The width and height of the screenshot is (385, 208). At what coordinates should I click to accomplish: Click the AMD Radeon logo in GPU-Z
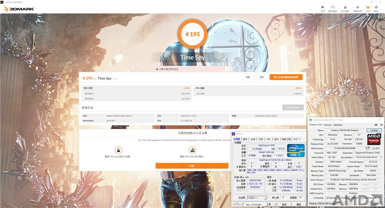(x=374, y=139)
